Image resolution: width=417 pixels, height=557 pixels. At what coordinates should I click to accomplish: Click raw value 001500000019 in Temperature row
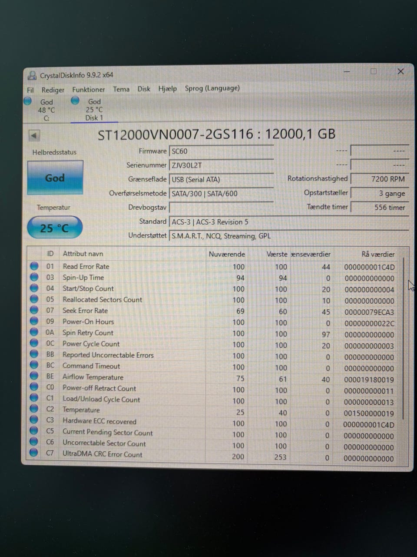pyautogui.click(x=369, y=413)
